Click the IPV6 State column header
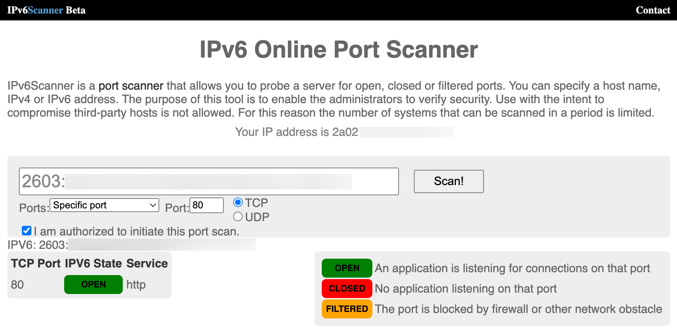677x333 pixels. [93, 263]
